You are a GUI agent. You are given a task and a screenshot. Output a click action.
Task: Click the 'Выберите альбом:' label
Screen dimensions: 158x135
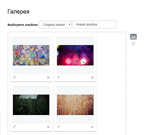pyautogui.click(x=23, y=25)
